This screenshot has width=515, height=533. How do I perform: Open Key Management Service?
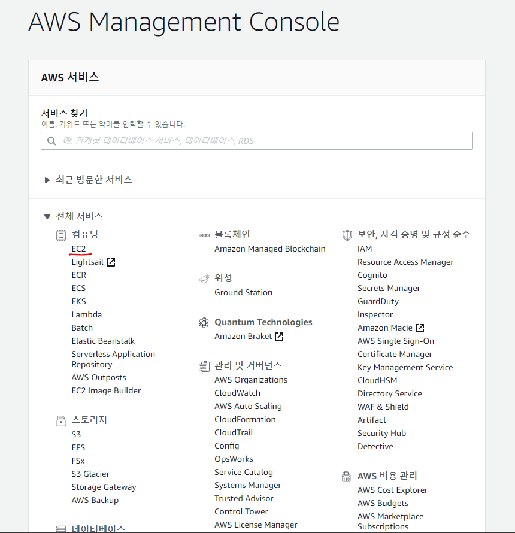click(405, 368)
